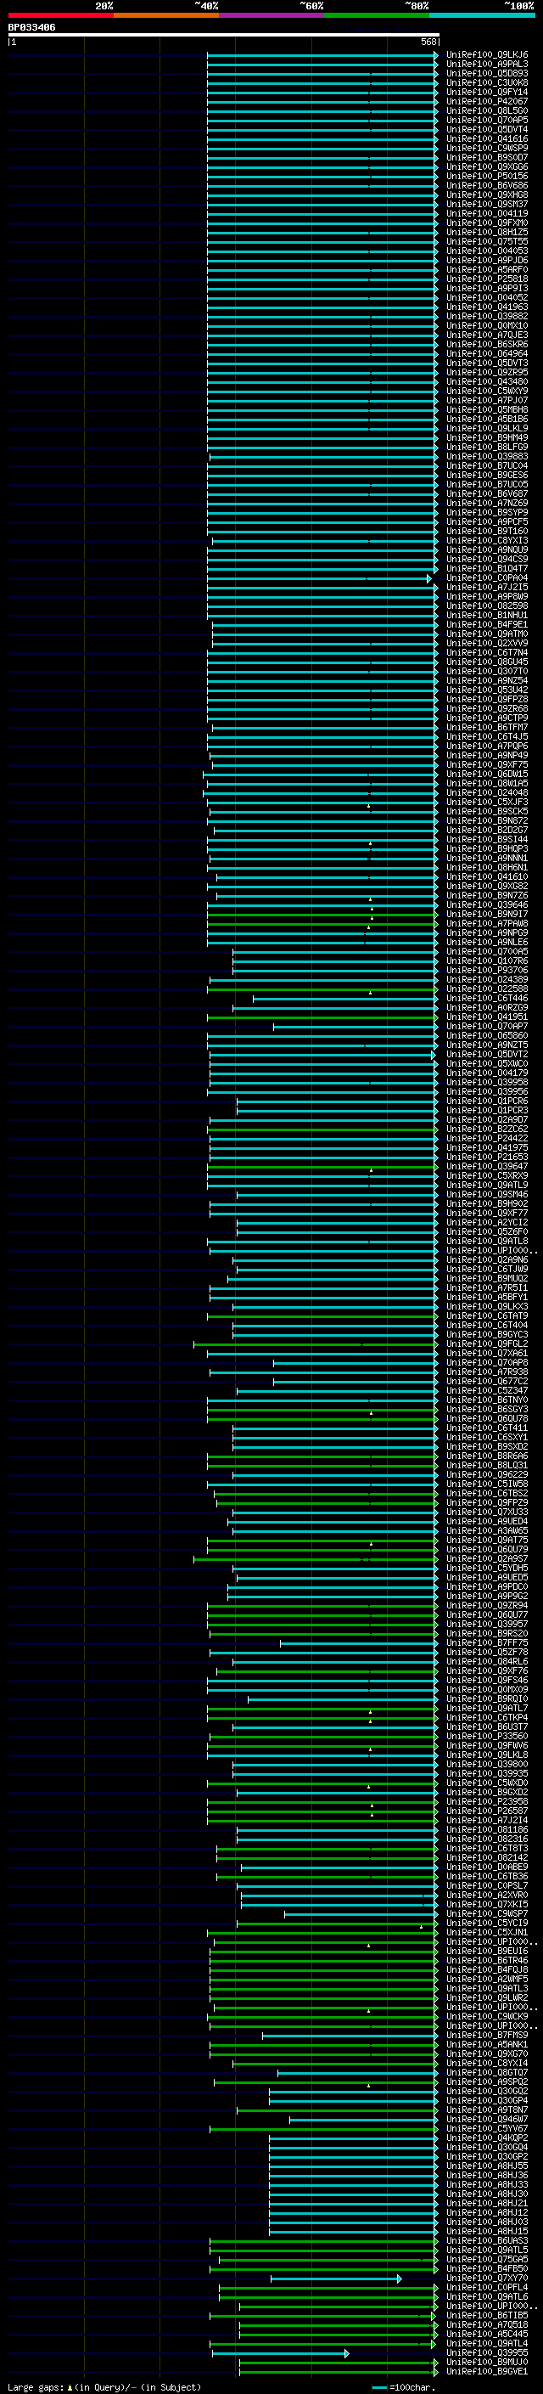The width and height of the screenshot is (543, 2394).
Task: Select hit label UniRef100_C5WXY9
Action: [486, 391]
